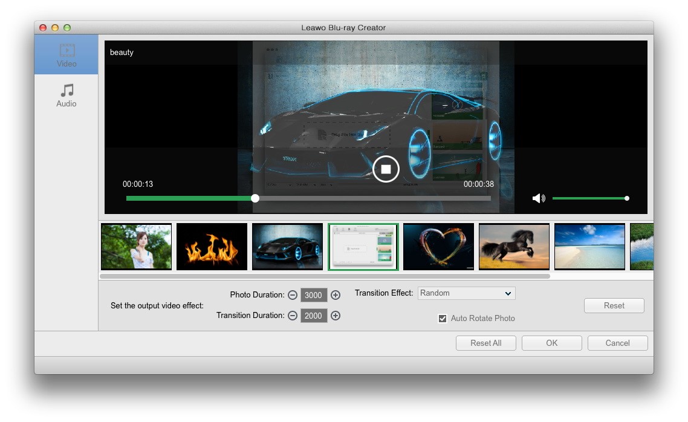Switch to the Audio panel
The image size is (688, 422).
point(66,95)
